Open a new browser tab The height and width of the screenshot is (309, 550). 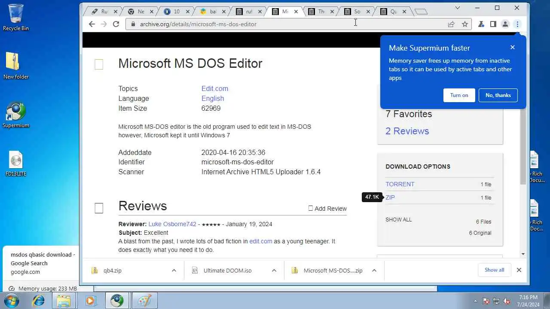(421, 12)
